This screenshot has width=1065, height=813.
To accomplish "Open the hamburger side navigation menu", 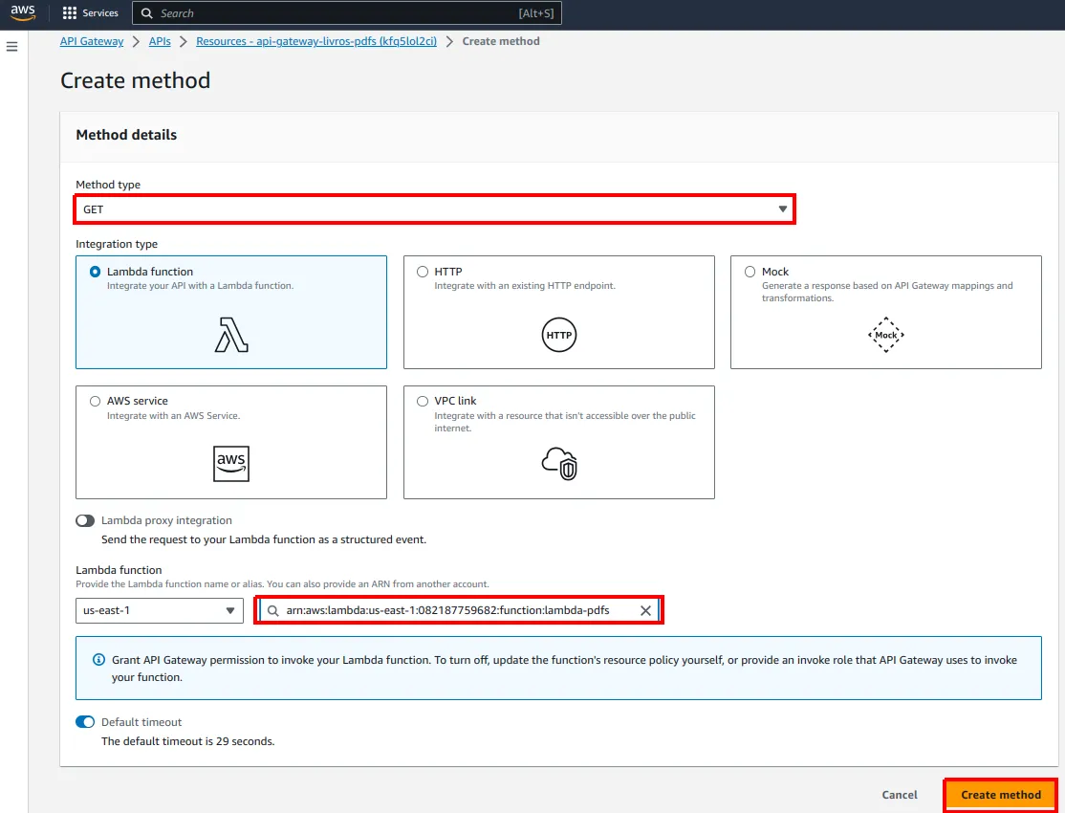I will 12,46.
